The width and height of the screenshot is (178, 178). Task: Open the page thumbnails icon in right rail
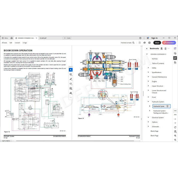coord(175,63)
